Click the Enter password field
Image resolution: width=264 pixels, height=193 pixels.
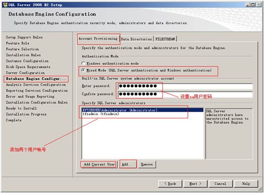[185, 86]
